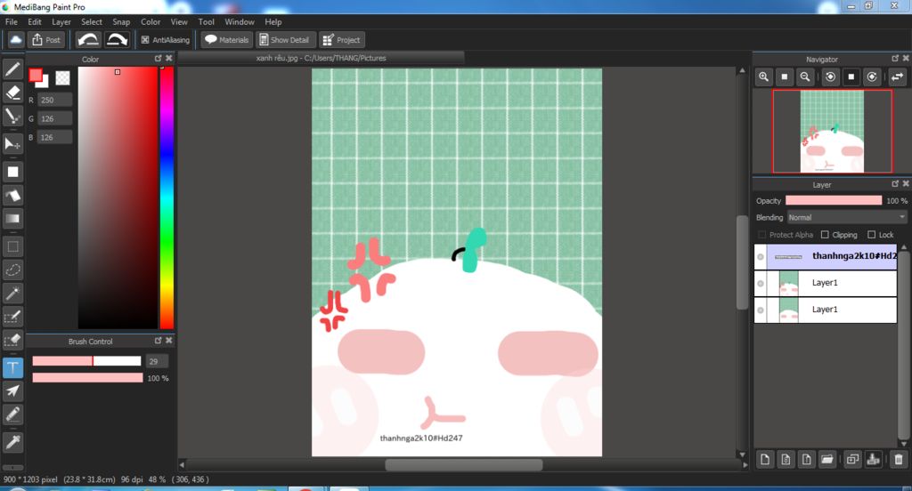Select the Bucket fill tool
The height and width of the screenshot is (491, 912).
(x=12, y=195)
